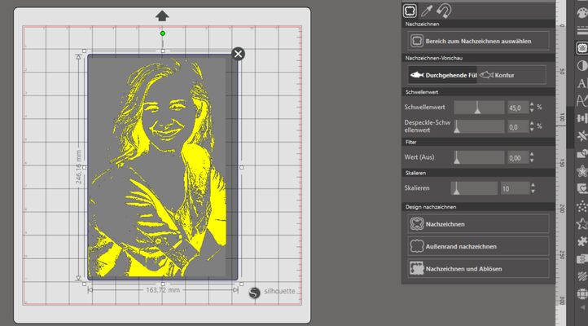
Task: Cancel trace selection with the X icon
Action: [238, 54]
